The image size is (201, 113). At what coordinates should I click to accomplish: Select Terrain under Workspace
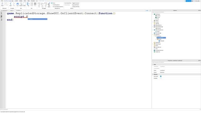[x=158, y=17]
